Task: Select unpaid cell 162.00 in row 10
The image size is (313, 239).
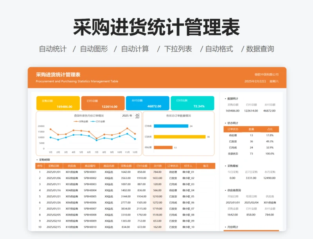Action: (x=157, y=227)
